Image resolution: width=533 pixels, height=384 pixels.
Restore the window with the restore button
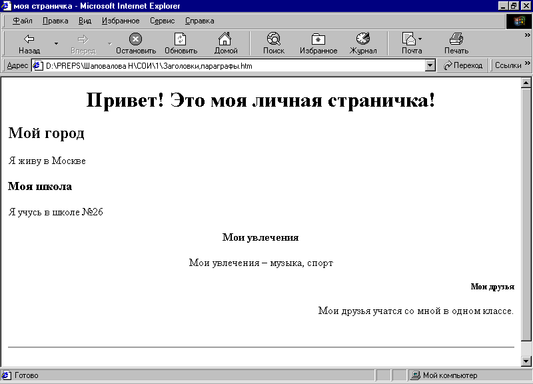click(x=514, y=6)
